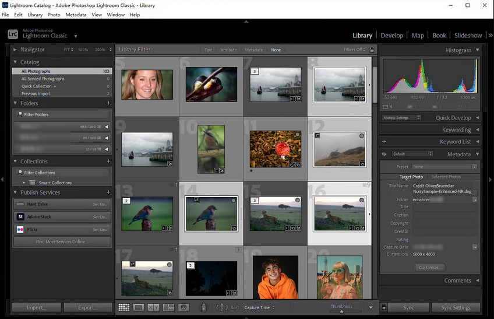494x319 pixels.
Task: Click Smart Collections set icon
Action: [x=32, y=183]
